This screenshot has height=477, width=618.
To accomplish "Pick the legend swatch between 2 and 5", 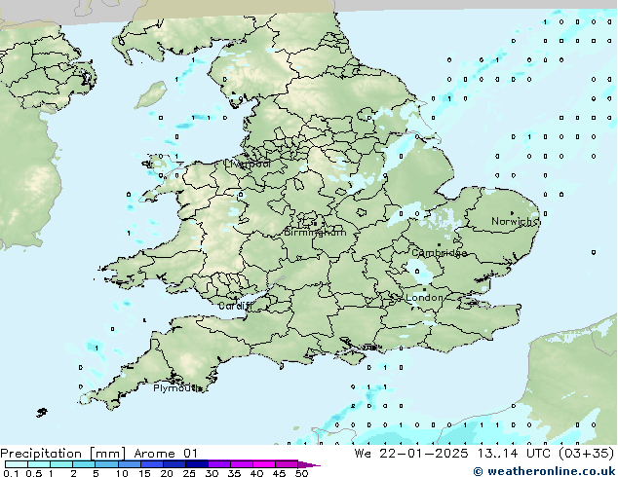I will click(x=84, y=464).
